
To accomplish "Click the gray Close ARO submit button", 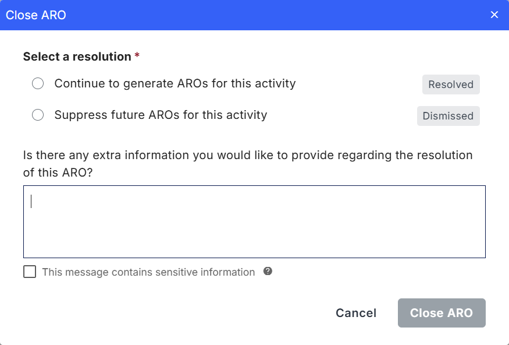I will [x=442, y=313].
